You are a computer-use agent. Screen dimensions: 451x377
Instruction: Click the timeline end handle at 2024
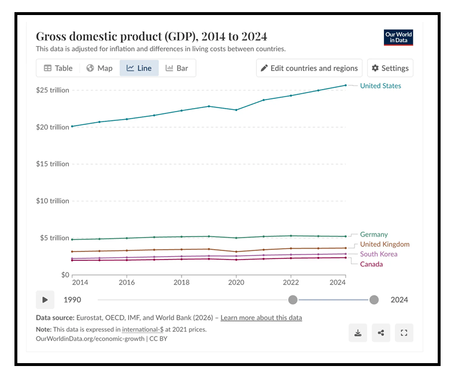[374, 300]
